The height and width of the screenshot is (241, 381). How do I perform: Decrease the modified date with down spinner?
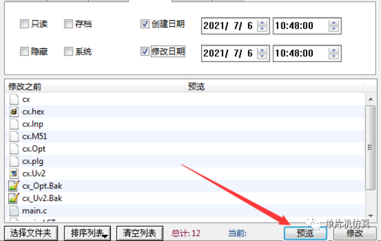(x=262, y=56)
